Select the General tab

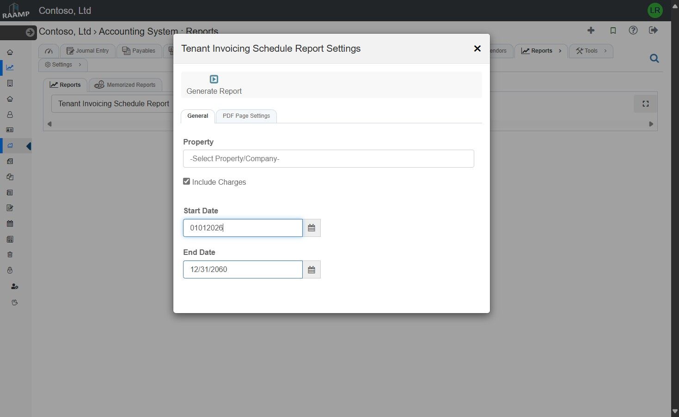click(x=197, y=116)
